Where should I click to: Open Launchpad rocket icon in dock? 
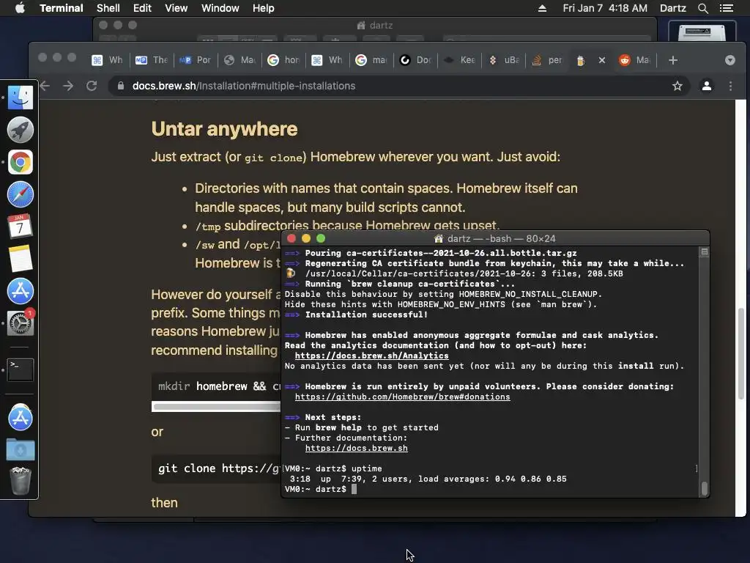20,130
